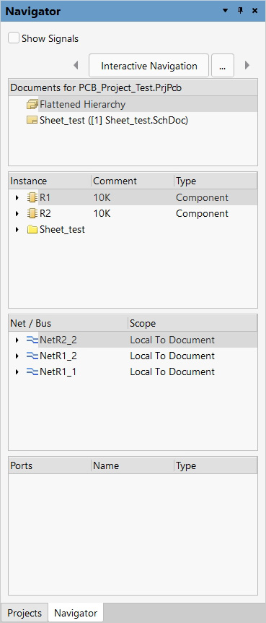Select the NetR1_1 net row
Viewport: 266px width, 623px height.
coord(133,371)
